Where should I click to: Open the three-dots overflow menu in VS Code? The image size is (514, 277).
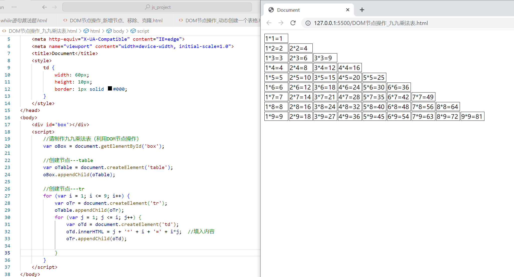point(14,7)
